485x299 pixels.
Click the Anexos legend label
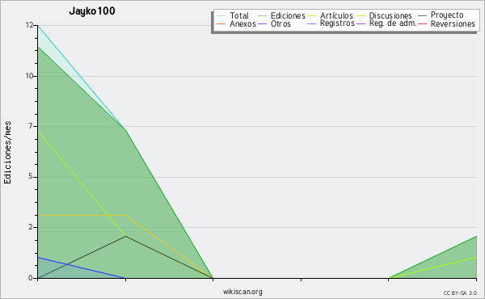[x=242, y=23]
